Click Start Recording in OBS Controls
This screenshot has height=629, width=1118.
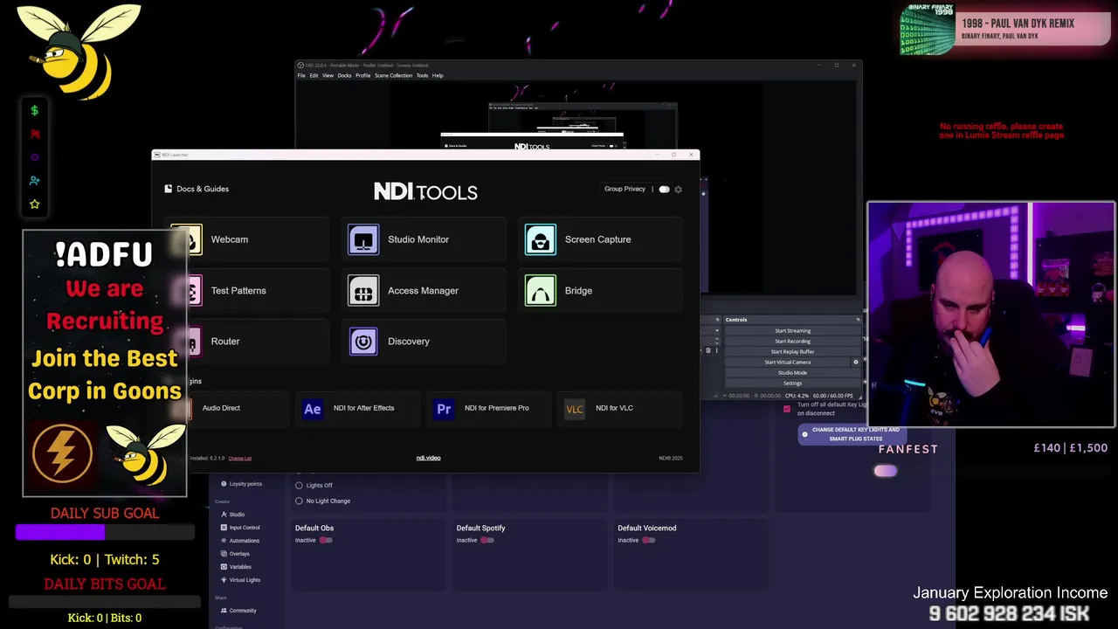(792, 341)
